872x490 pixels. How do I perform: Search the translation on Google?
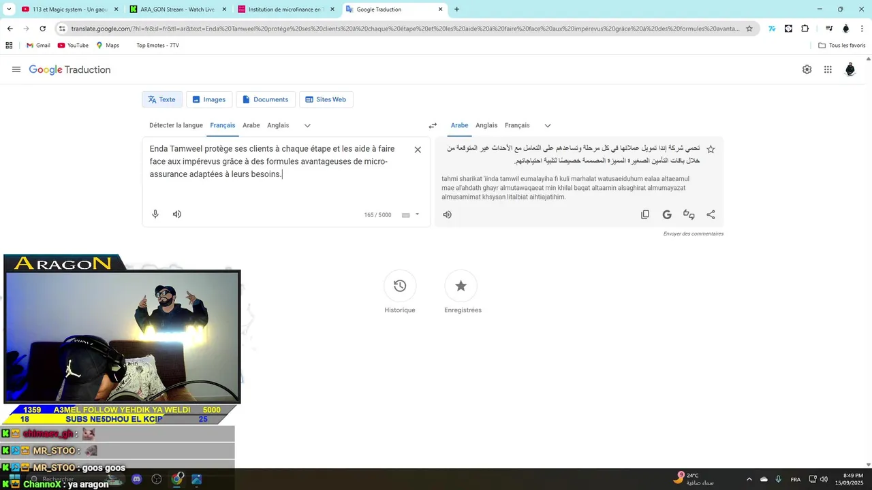(667, 214)
